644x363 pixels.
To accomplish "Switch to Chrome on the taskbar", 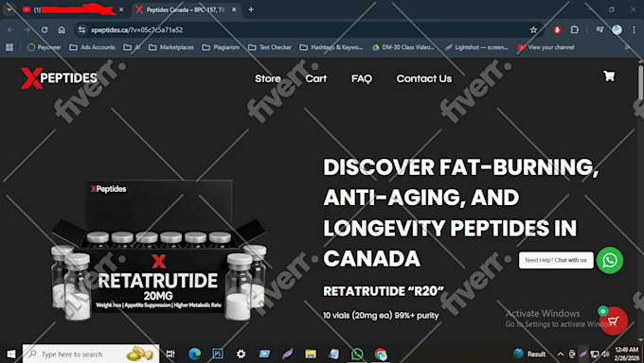I will coord(381,354).
